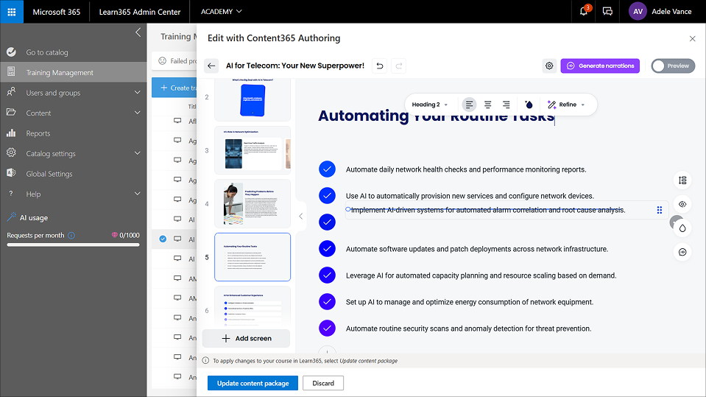Screen dimensions: 706x397
Task: Align heading text to center
Action: pyautogui.click(x=487, y=105)
